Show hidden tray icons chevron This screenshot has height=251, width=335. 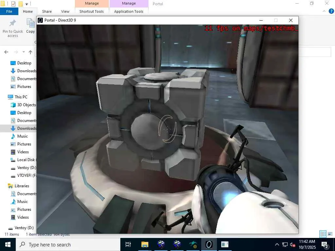tap(277, 244)
